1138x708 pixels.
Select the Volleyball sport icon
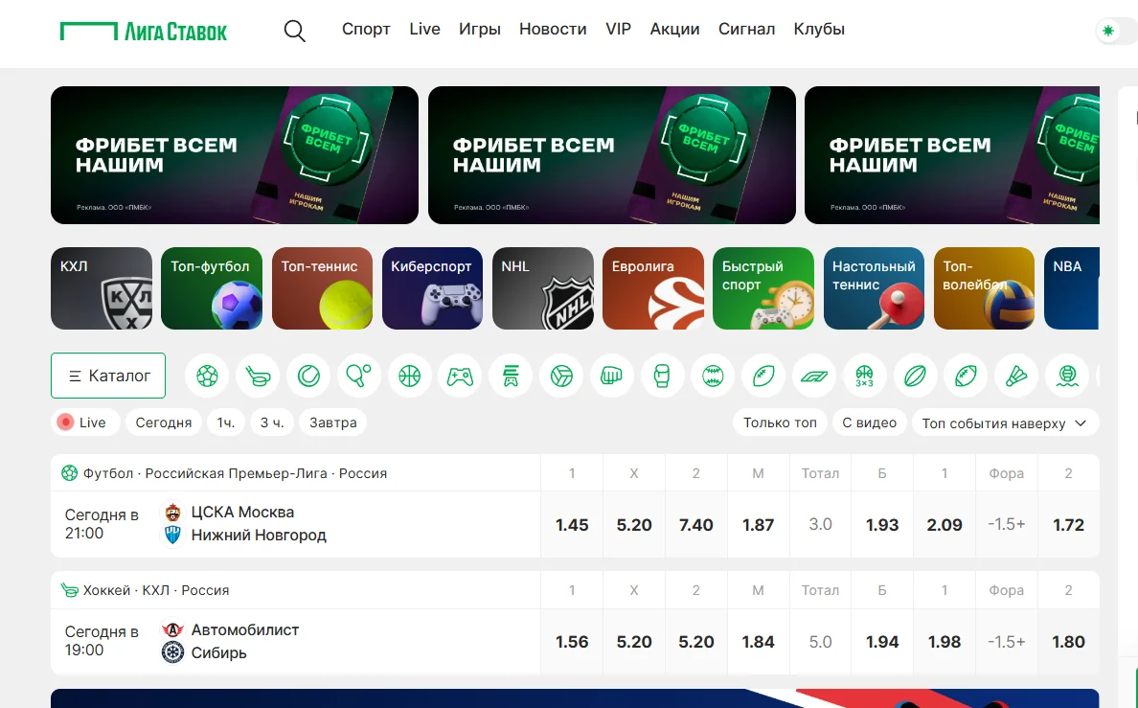[561, 376]
